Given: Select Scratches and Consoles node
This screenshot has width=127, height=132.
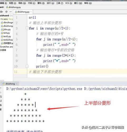Looking at the screenshot, I should click(7, 47).
